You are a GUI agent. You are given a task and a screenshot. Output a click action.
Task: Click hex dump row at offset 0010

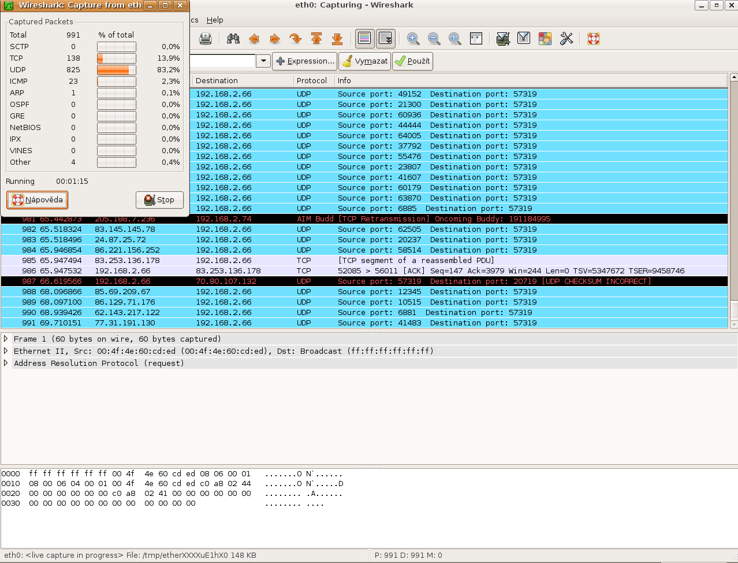point(173,484)
